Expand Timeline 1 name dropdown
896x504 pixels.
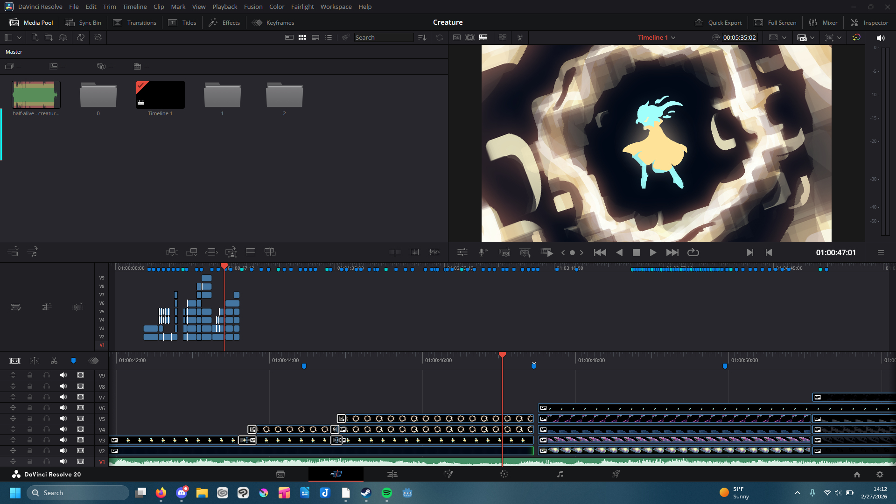[673, 38]
